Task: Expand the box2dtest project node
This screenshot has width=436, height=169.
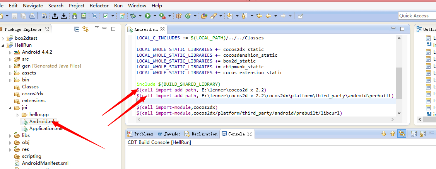Action: pyautogui.click(x=3, y=38)
